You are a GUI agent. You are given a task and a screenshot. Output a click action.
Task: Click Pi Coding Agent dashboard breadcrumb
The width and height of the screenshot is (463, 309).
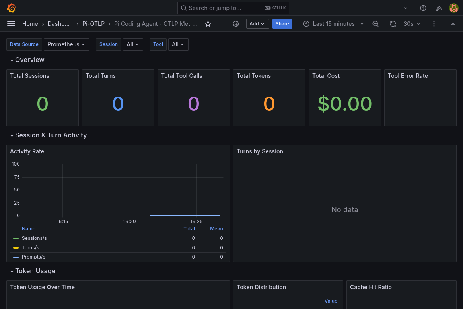(x=156, y=24)
